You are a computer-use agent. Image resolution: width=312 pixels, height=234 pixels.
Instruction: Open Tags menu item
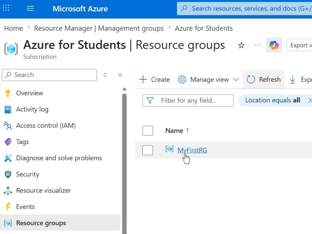pyautogui.click(x=22, y=142)
